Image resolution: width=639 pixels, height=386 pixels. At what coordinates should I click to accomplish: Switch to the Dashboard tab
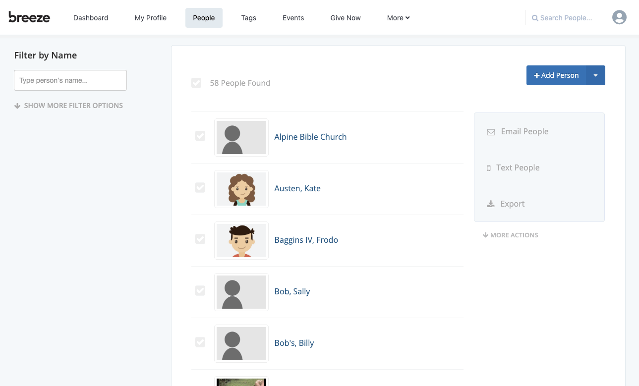91,18
